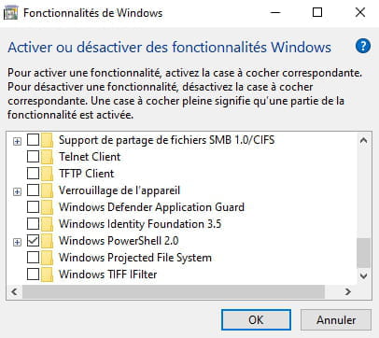This screenshot has height=338, width=379.
Task: Select the Windows Defender Application Guard entry
Action: 151,207
